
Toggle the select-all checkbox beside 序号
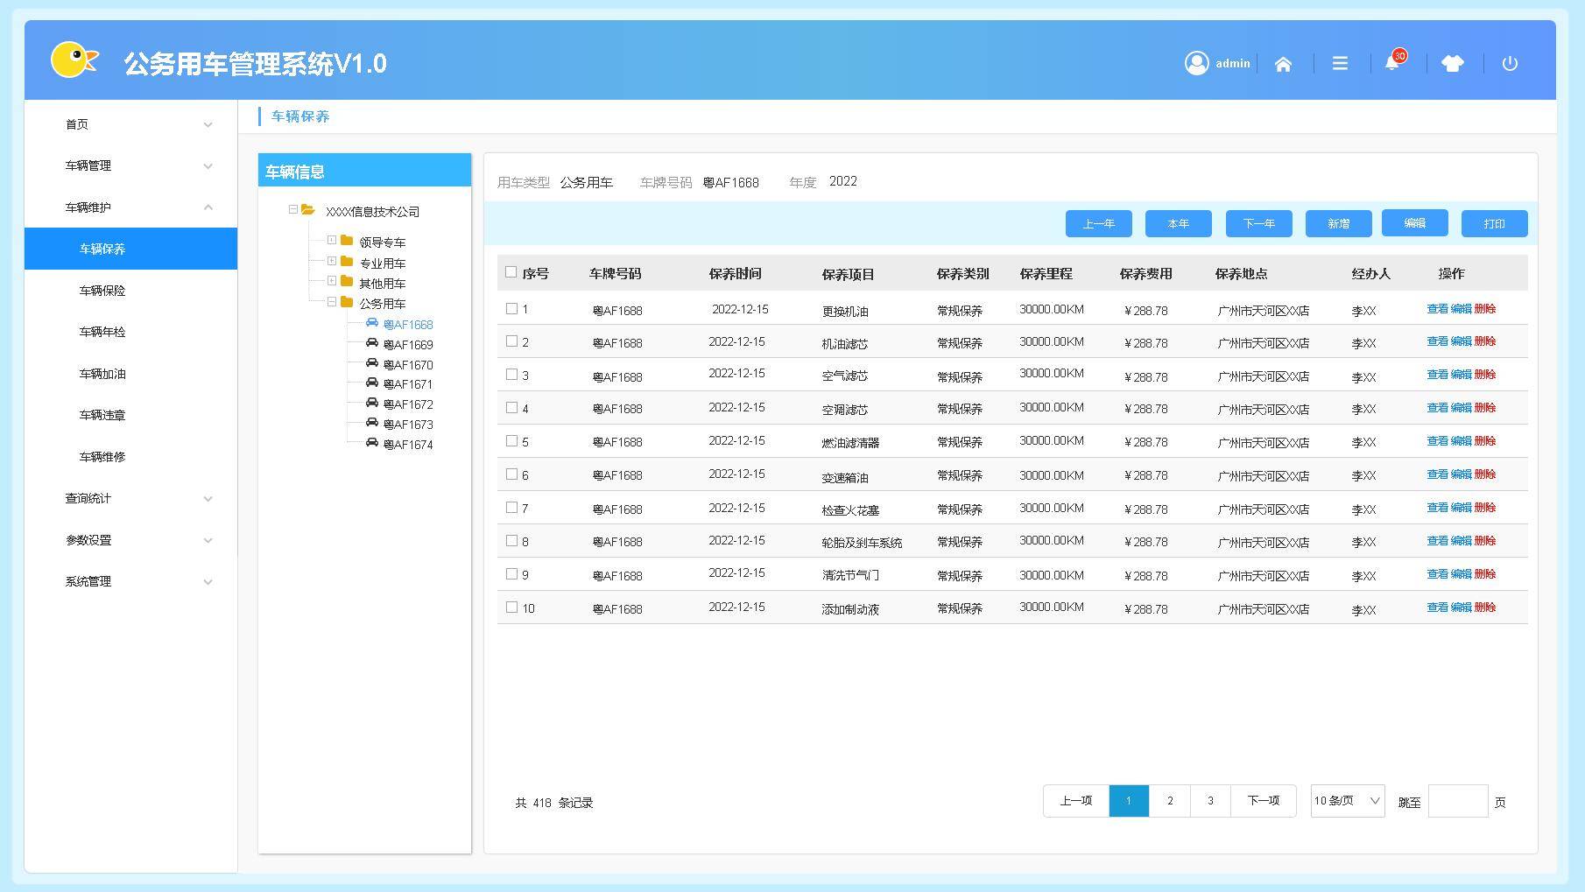pyautogui.click(x=511, y=273)
